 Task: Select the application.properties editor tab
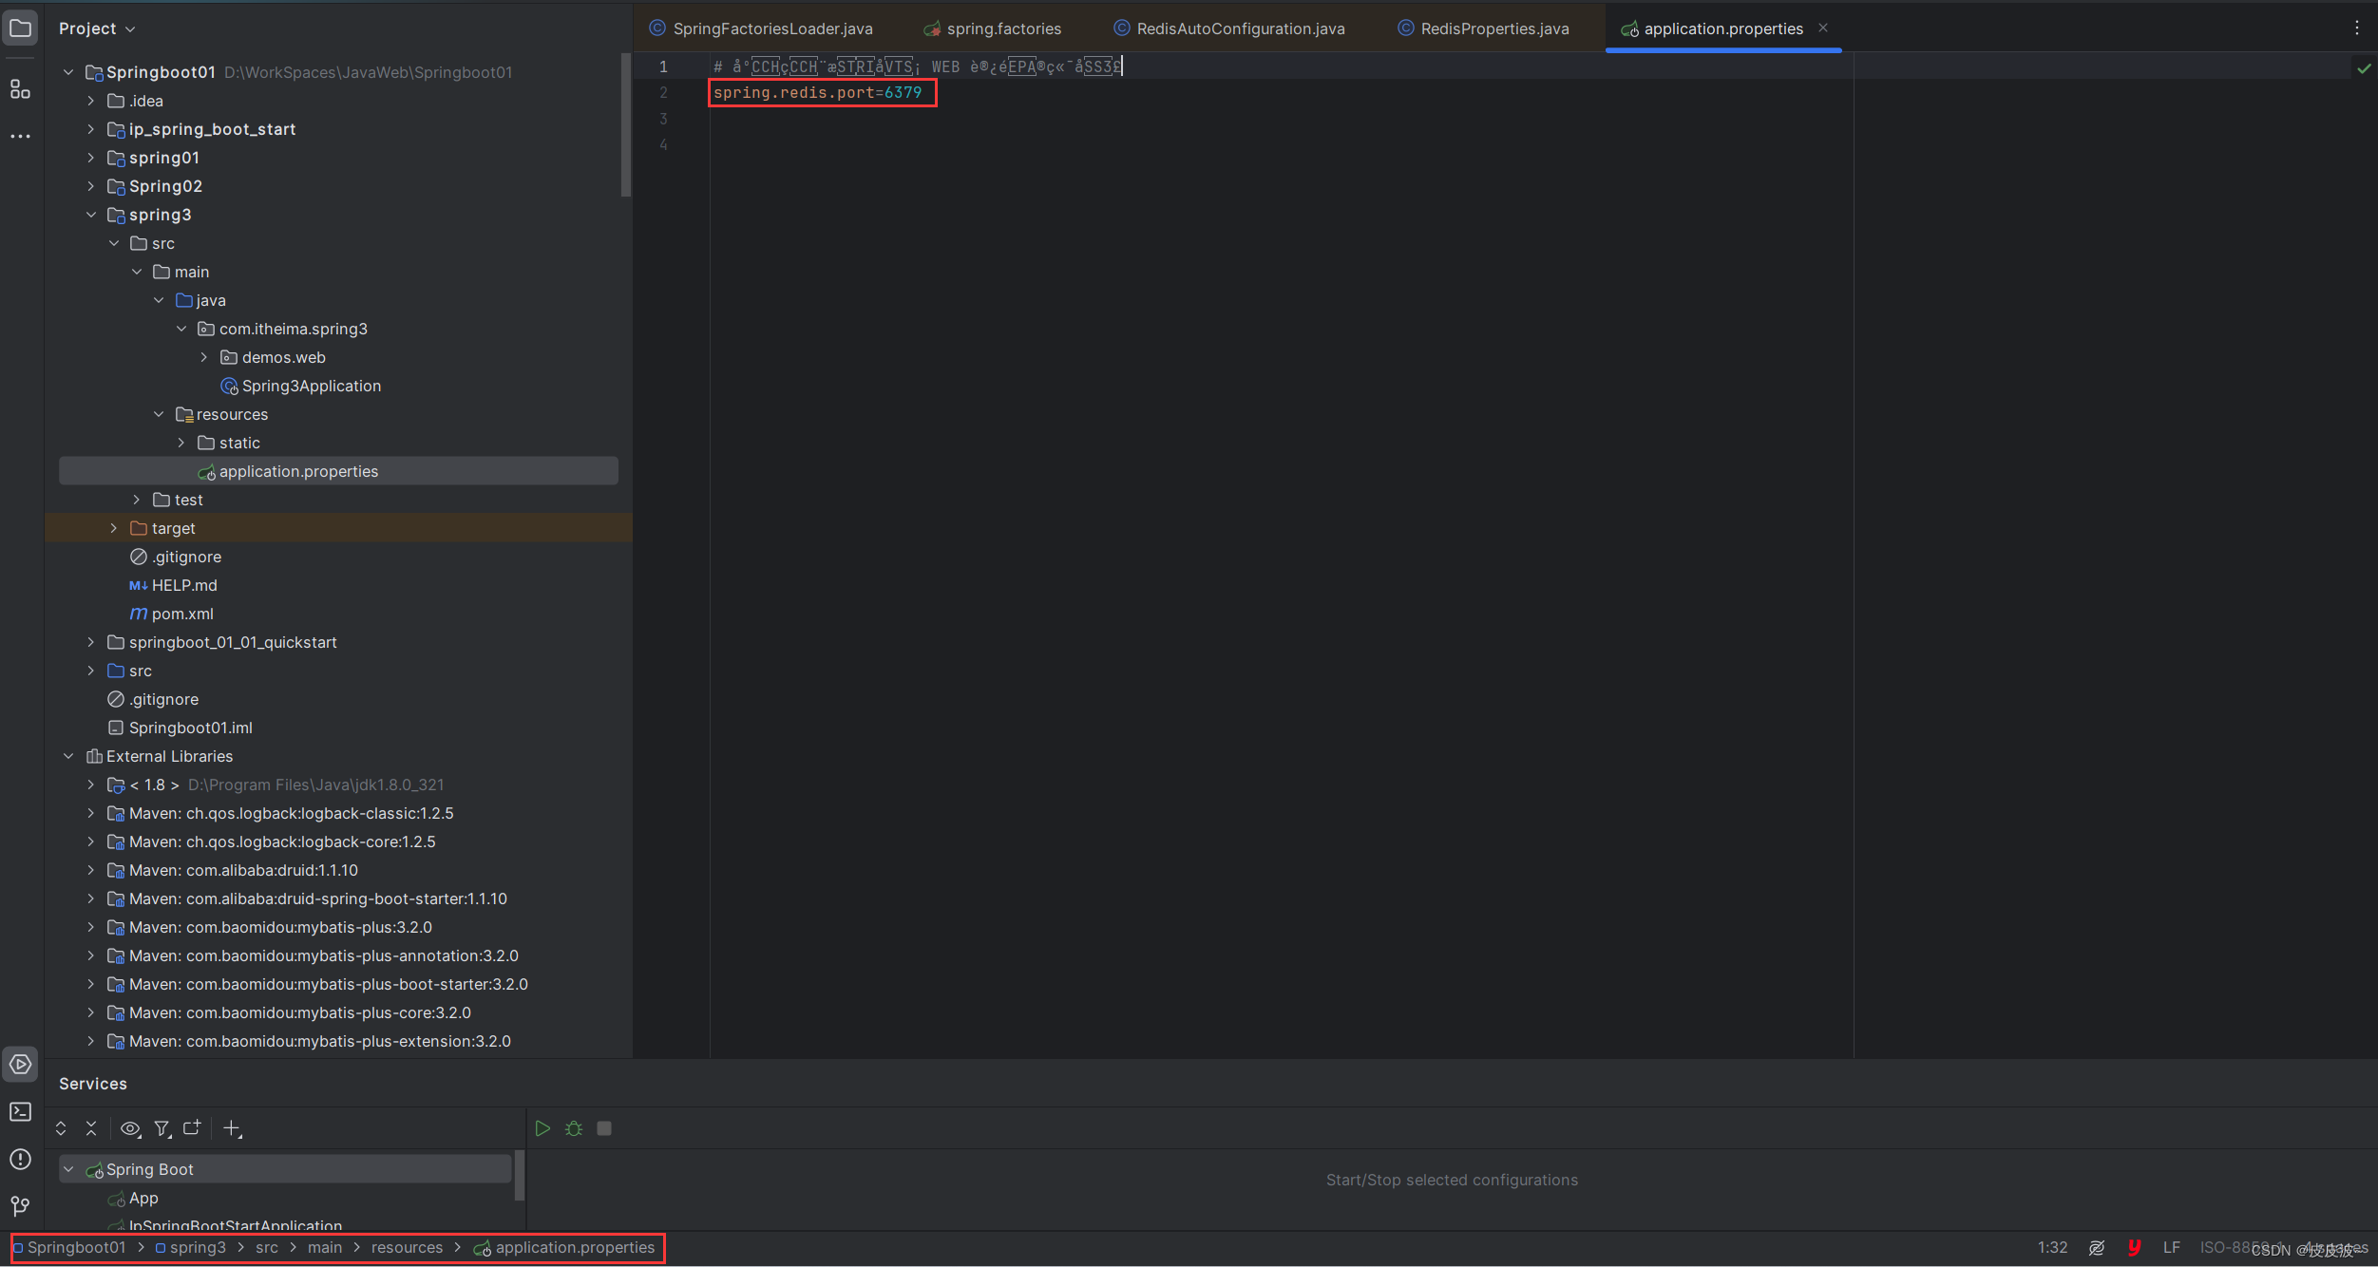tap(1722, 28)
